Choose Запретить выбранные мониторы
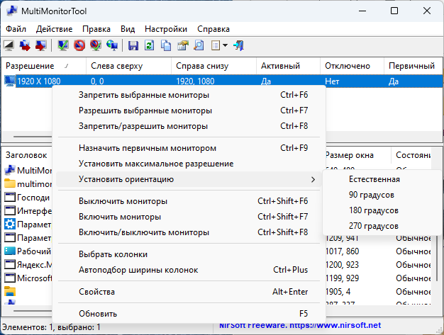The height and width of the screenshot is (335, 444). coord(189,95)
